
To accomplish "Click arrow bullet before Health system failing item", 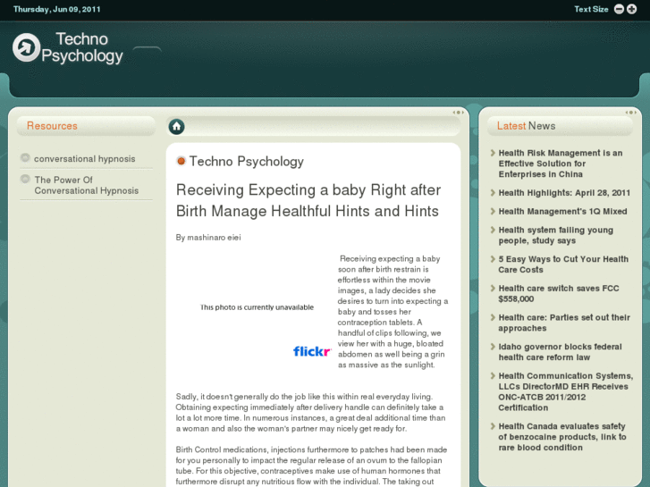I will point(493,230).
